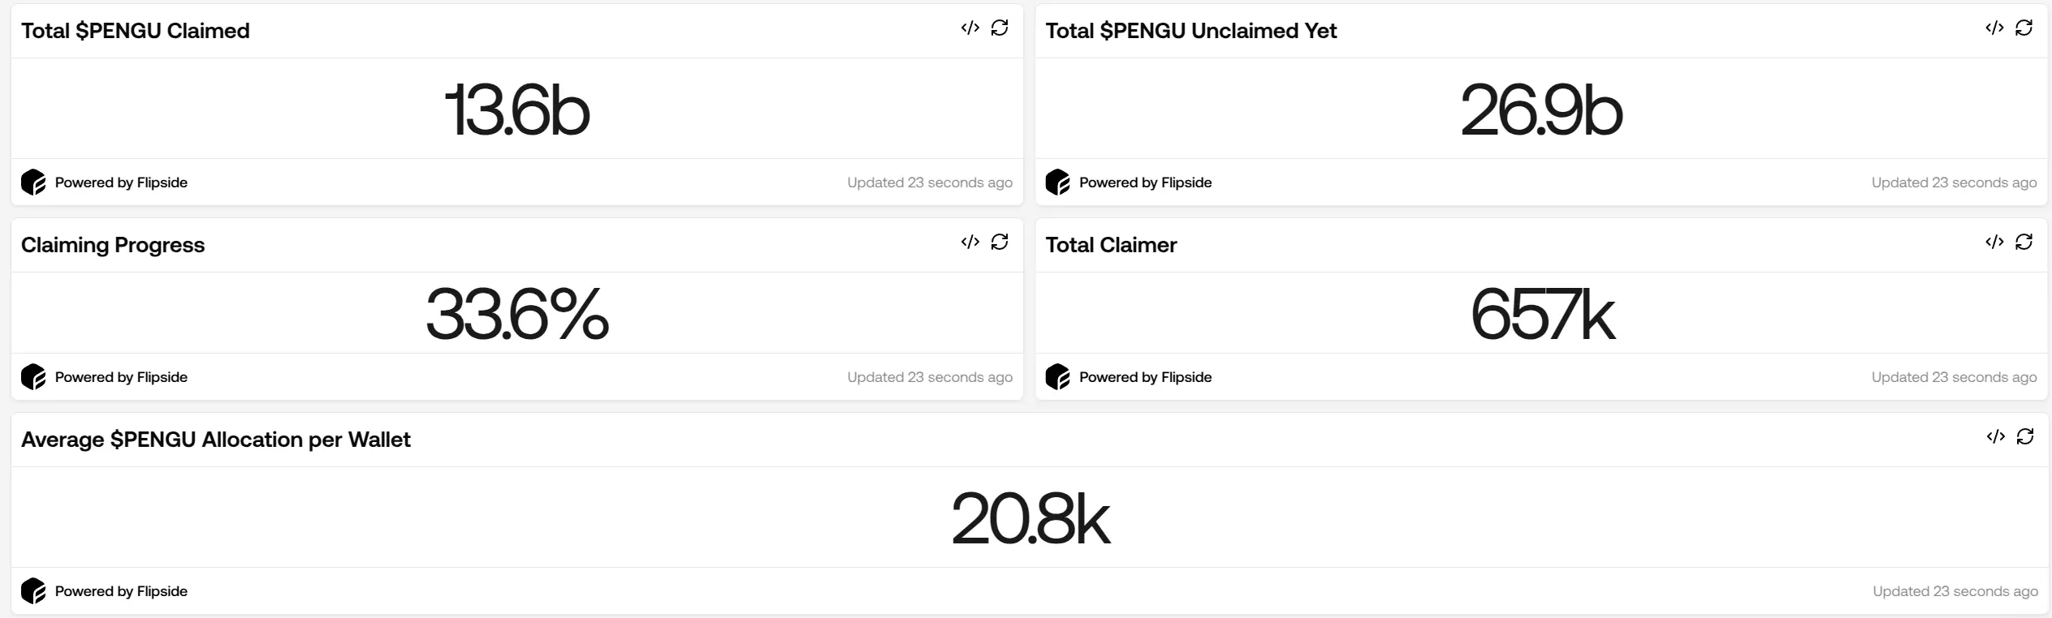Refresh Average $PENGU Allocation per Wallet card
This screenshot has height=618, width=2052.
pos(2025,437)
